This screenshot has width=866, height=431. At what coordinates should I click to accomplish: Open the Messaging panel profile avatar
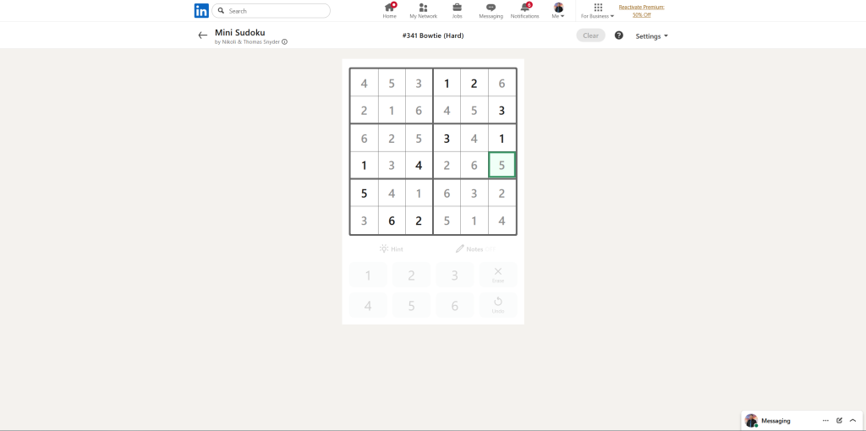pos(751,421)
